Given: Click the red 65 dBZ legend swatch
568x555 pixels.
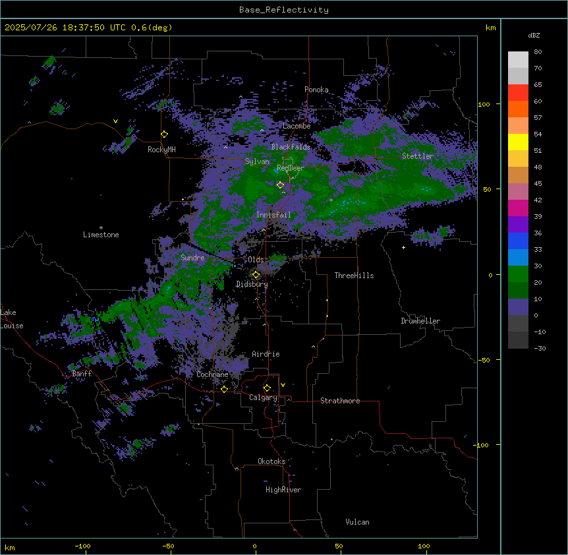Looking at the screenshot, I should pos(518,92).
